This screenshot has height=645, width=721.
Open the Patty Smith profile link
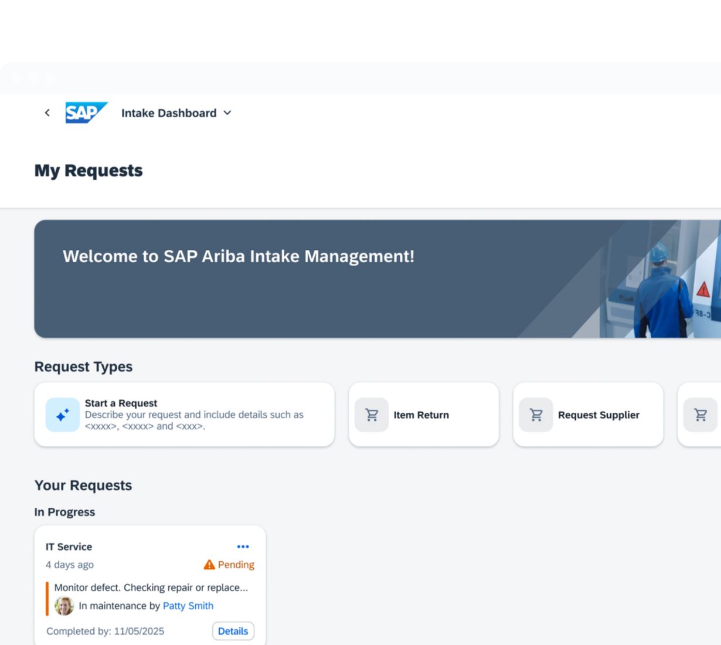click(x=188, y=606)
